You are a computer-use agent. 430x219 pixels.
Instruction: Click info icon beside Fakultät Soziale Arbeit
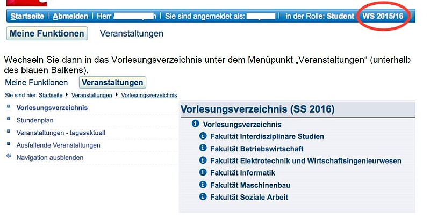click(x=203, y=197)
